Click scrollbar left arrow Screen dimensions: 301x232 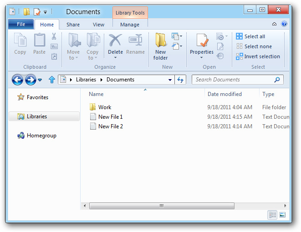[x=85, y=206]
